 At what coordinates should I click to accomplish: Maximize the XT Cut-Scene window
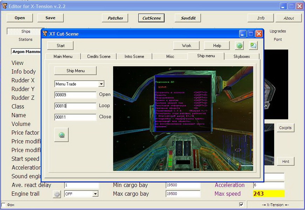(251, 34)
